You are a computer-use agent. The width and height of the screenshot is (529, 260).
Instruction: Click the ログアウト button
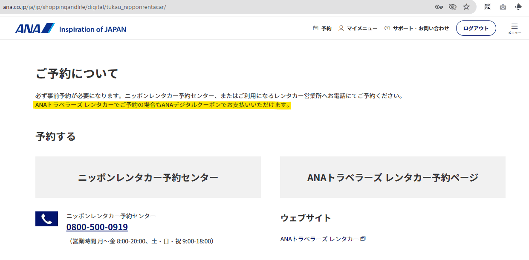coord(476,28)
